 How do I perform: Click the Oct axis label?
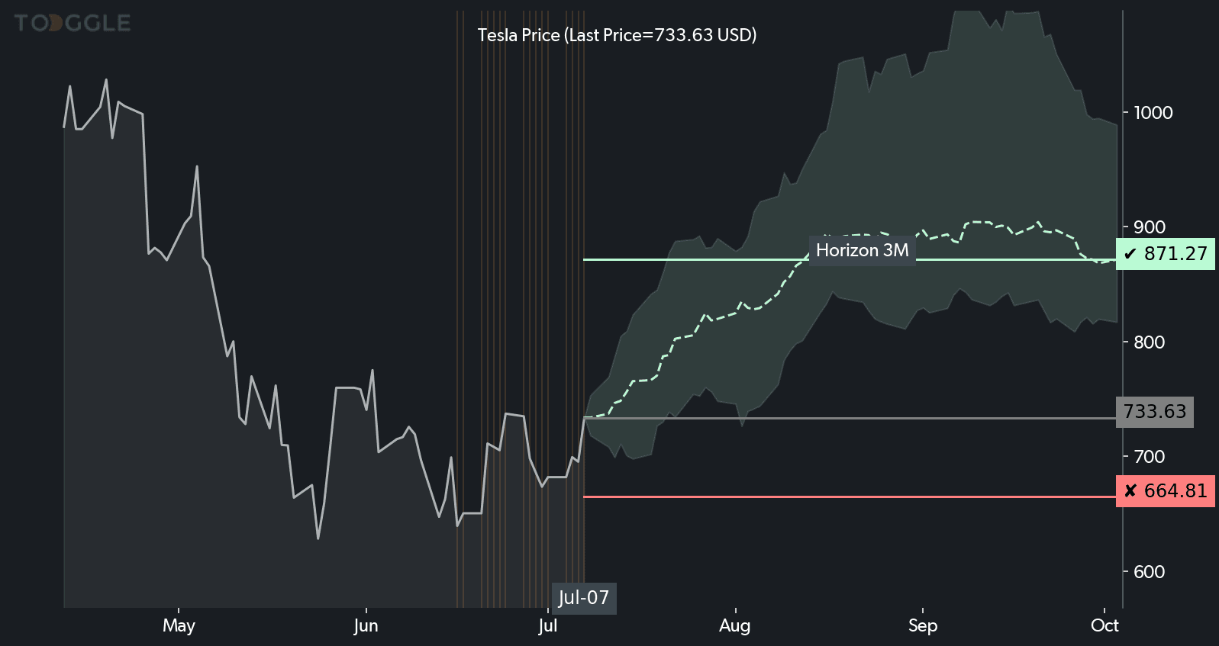click(1105, 626)
